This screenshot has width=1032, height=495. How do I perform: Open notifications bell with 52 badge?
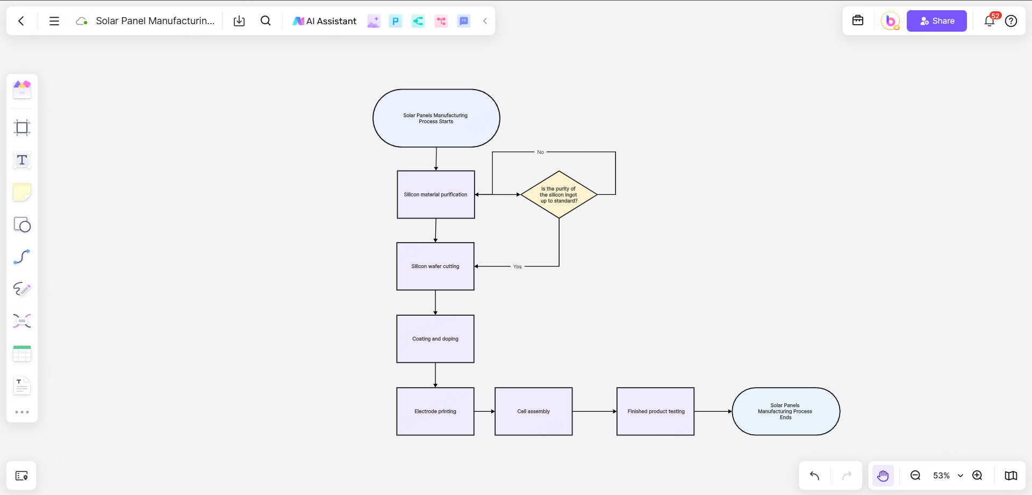pos(989,21)
